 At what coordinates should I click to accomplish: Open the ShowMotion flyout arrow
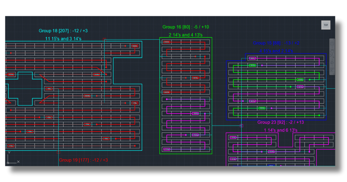tap(332, 72)
